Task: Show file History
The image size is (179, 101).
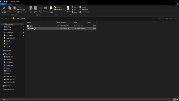Action: (x=74, y=12)
